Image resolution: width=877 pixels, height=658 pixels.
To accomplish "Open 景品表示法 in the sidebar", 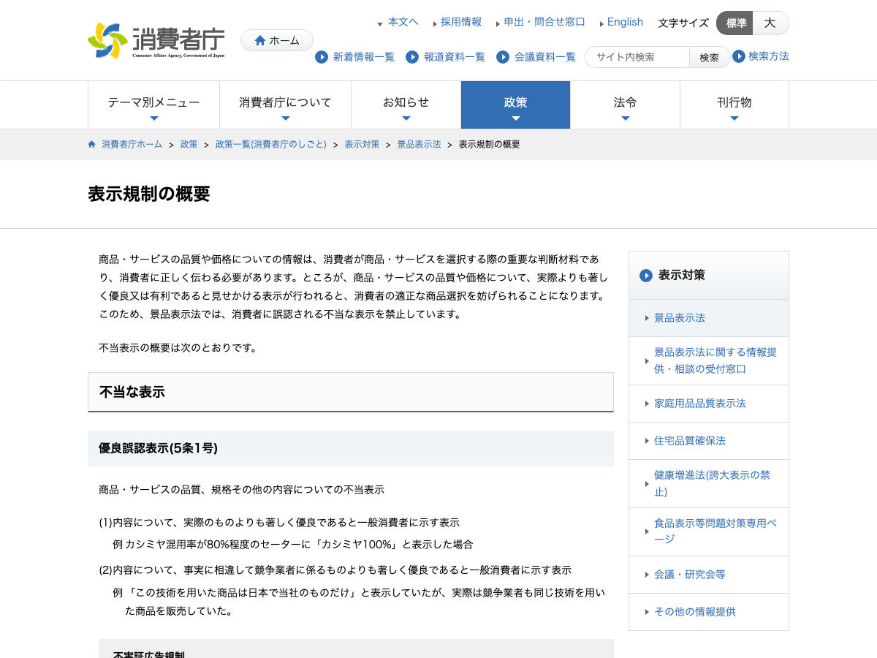I will [x=709, y=318].
